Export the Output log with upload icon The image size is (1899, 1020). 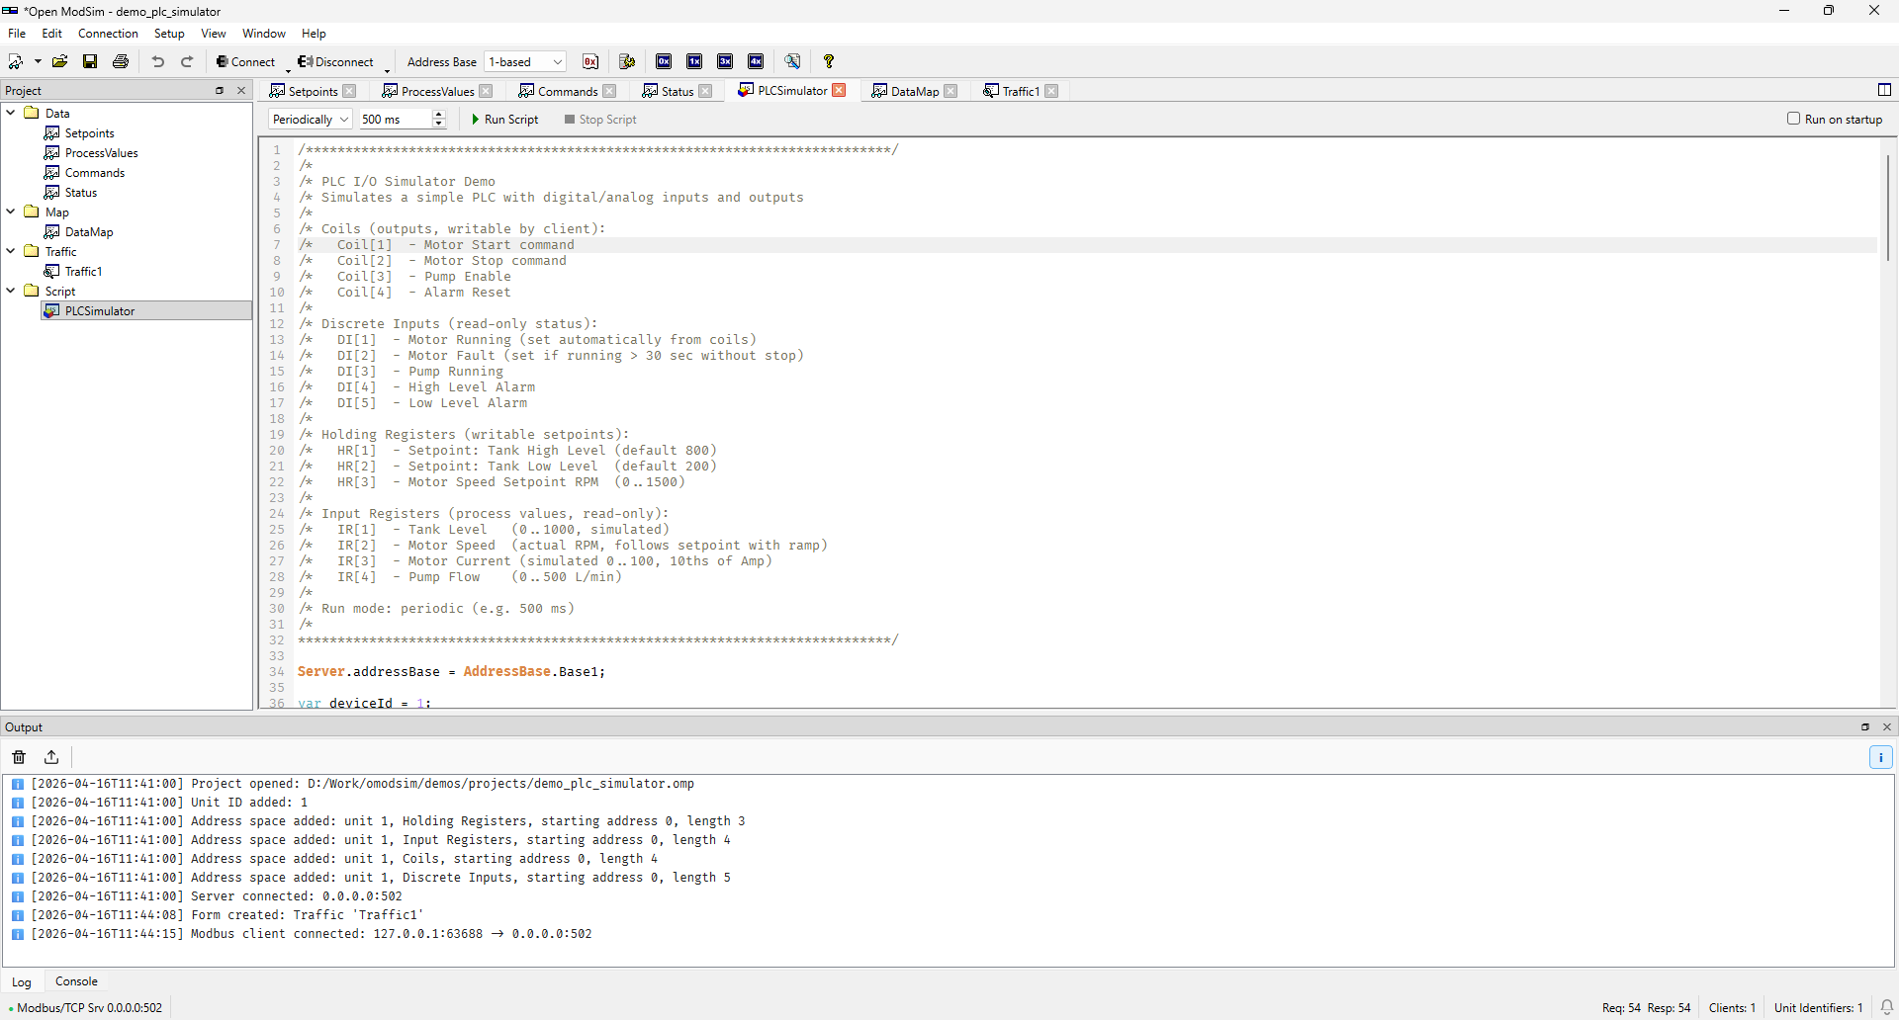click(x=51, y=757)
